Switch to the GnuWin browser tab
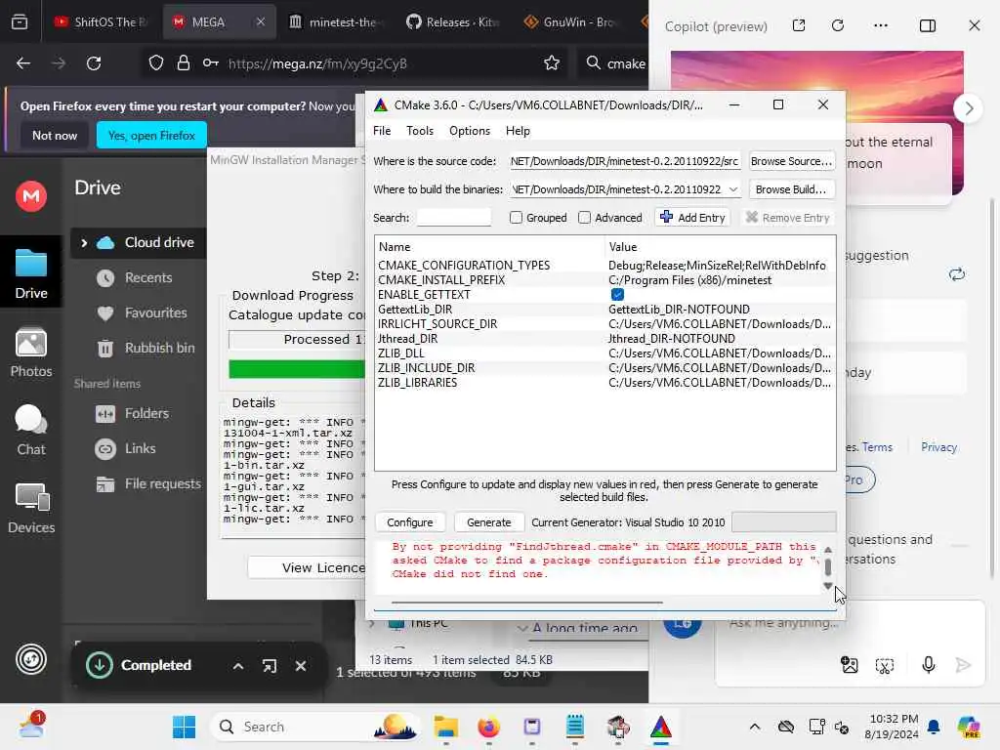1000x750 pixels. tap(570, 22)
